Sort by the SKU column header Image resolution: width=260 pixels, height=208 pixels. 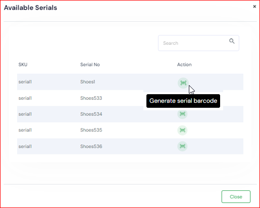(23, 64)
